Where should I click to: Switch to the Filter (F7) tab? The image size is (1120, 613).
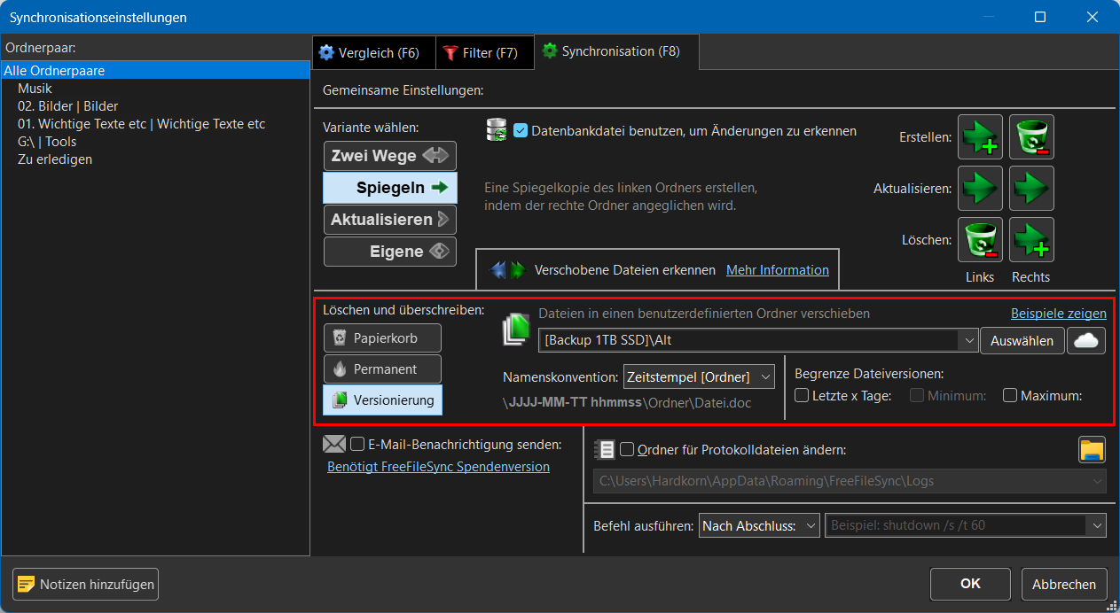click(x=485, y=52)
